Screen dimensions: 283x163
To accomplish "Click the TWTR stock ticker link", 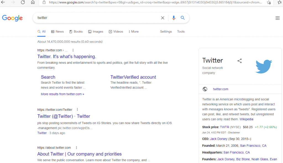I will tap(224, 127).
